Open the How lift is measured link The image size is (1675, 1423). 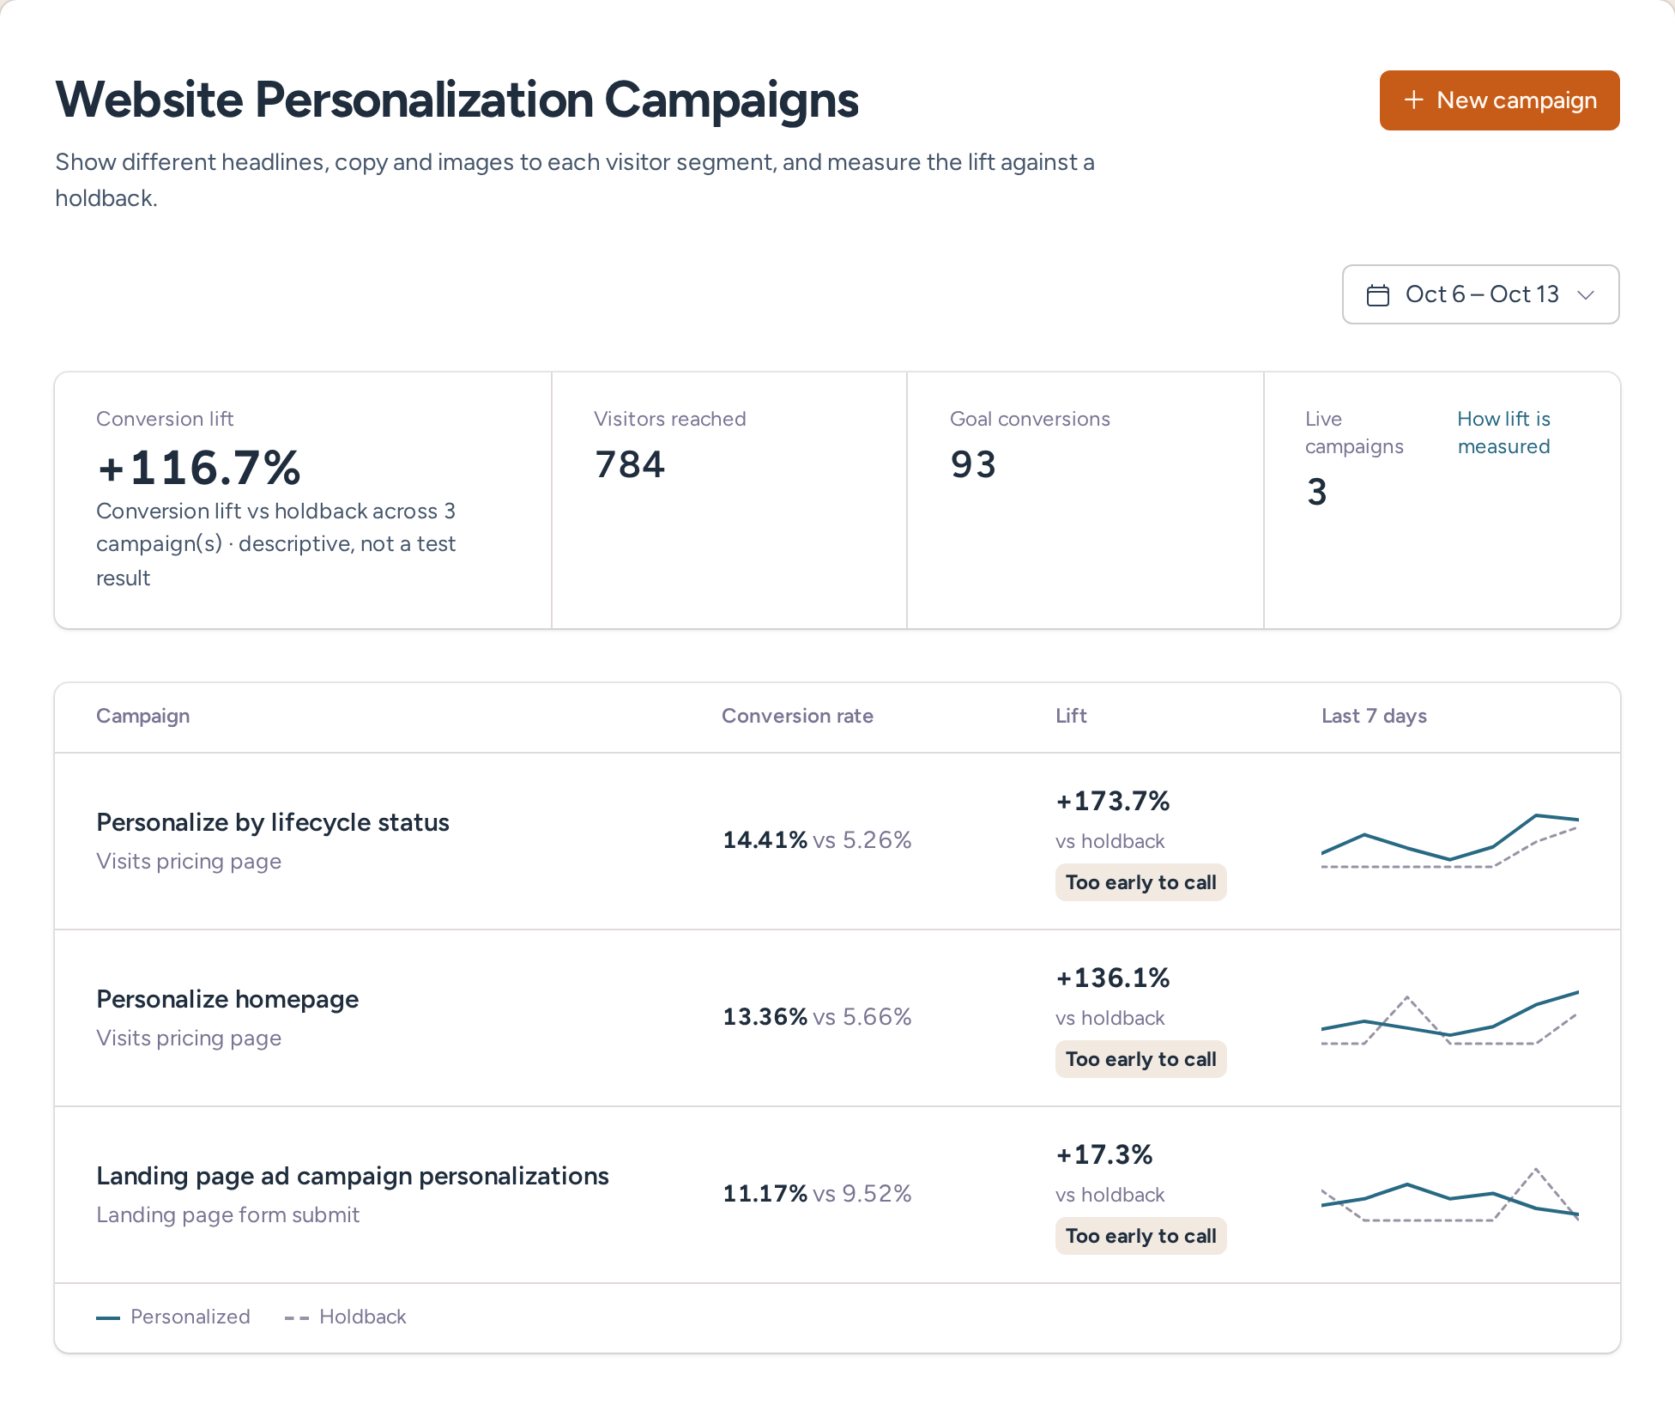[1503, 433]
